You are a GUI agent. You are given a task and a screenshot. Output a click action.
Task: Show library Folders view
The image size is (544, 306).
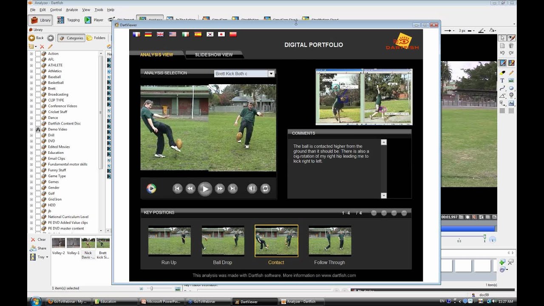[96, 38]
